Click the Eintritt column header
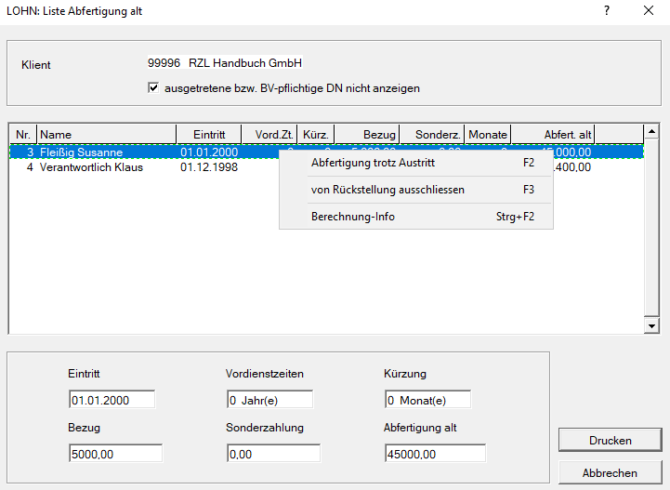Viewport: 670px width, 490px height. point(208,135)
